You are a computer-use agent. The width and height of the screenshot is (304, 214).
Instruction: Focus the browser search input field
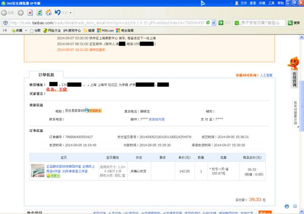(262, 23)
